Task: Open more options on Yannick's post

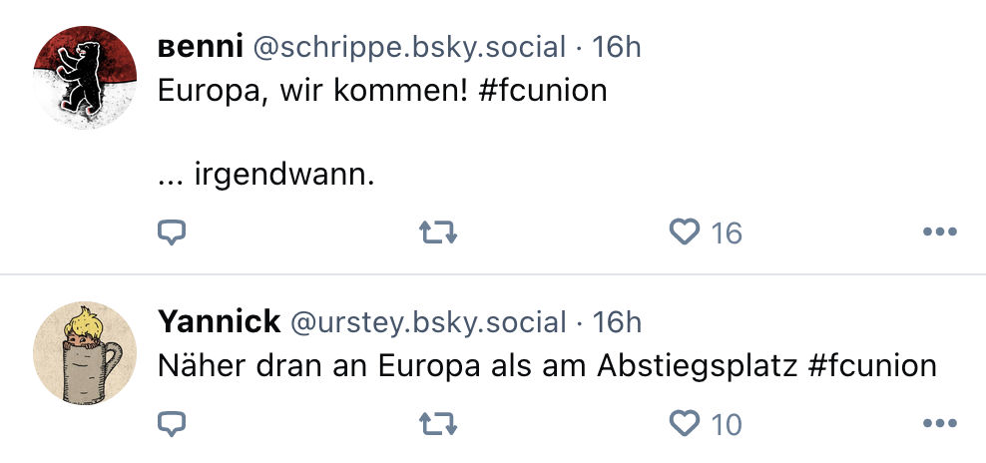Action: tap(939, 424)
